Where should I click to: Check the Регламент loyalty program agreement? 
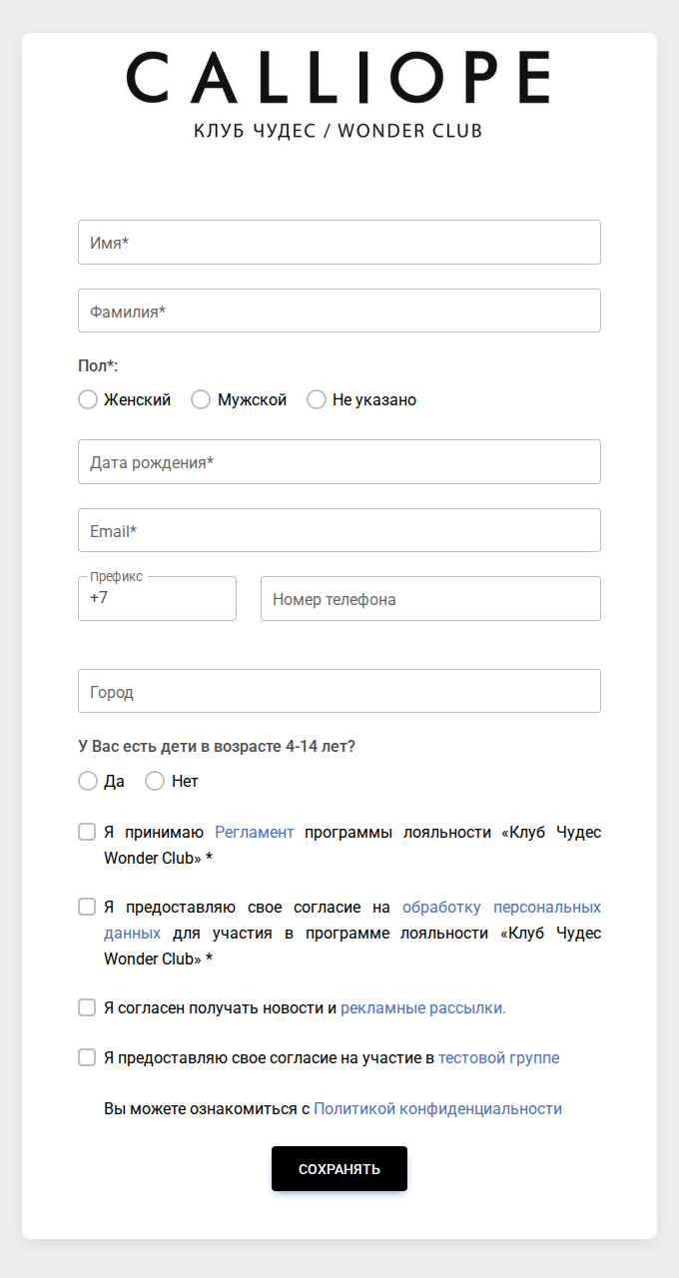pyautogui.click(x=87, y=831)
